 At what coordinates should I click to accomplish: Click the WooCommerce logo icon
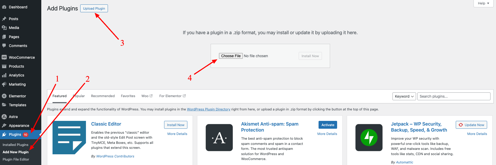[x=4, y=57]
